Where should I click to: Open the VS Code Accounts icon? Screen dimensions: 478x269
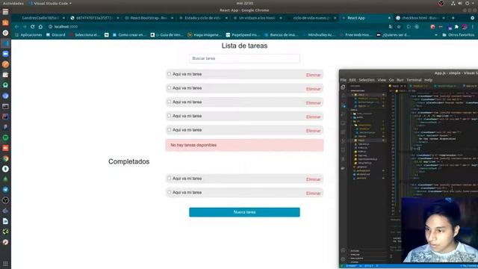[343, 250]
